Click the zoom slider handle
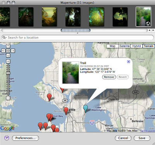The height and width of the screenshot is (145, 155). (8, 73)
